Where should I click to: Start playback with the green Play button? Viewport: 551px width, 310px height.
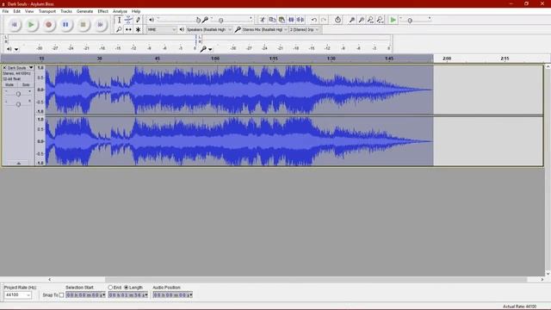coord(31,25)
